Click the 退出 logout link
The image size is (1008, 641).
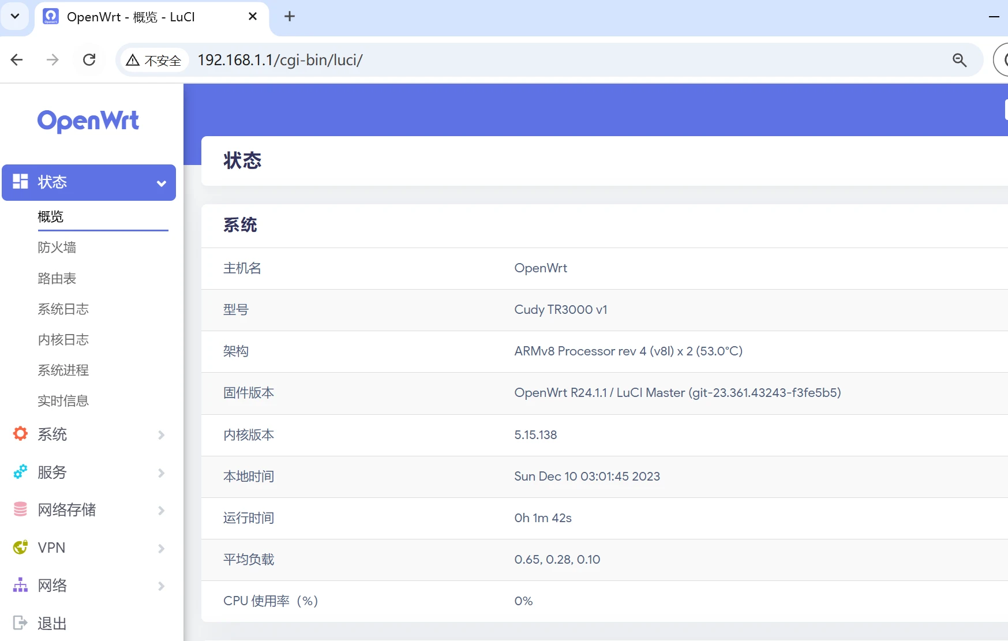53,624
